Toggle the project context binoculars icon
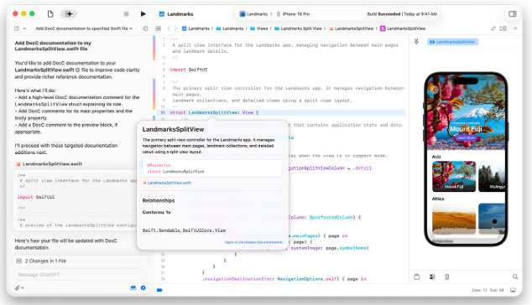532x305 pixels. coord(133,287)
